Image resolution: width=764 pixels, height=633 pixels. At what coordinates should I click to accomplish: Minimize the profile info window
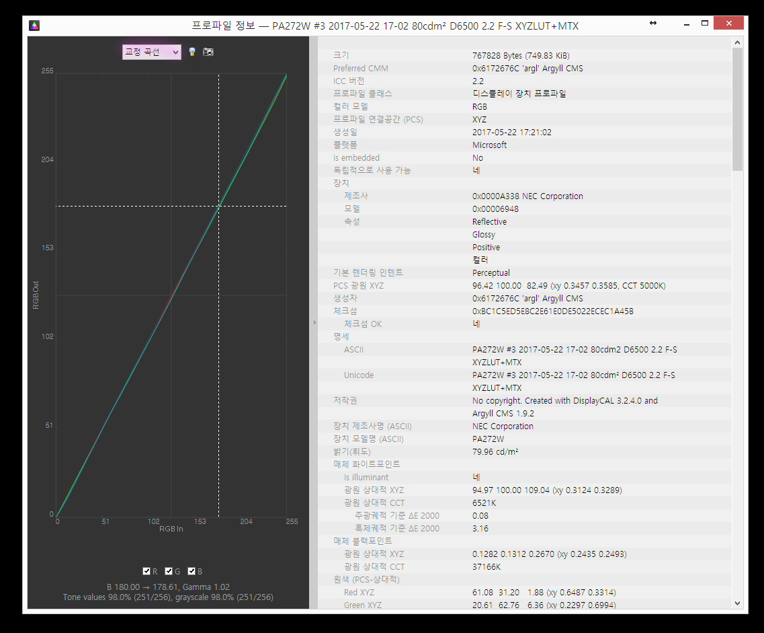(x=685, y=24)
